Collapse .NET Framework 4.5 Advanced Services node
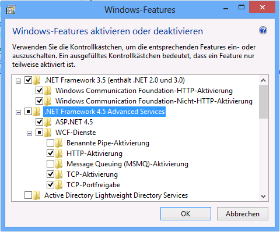This screenshot has height=232, width=280. tap(18, 112)
